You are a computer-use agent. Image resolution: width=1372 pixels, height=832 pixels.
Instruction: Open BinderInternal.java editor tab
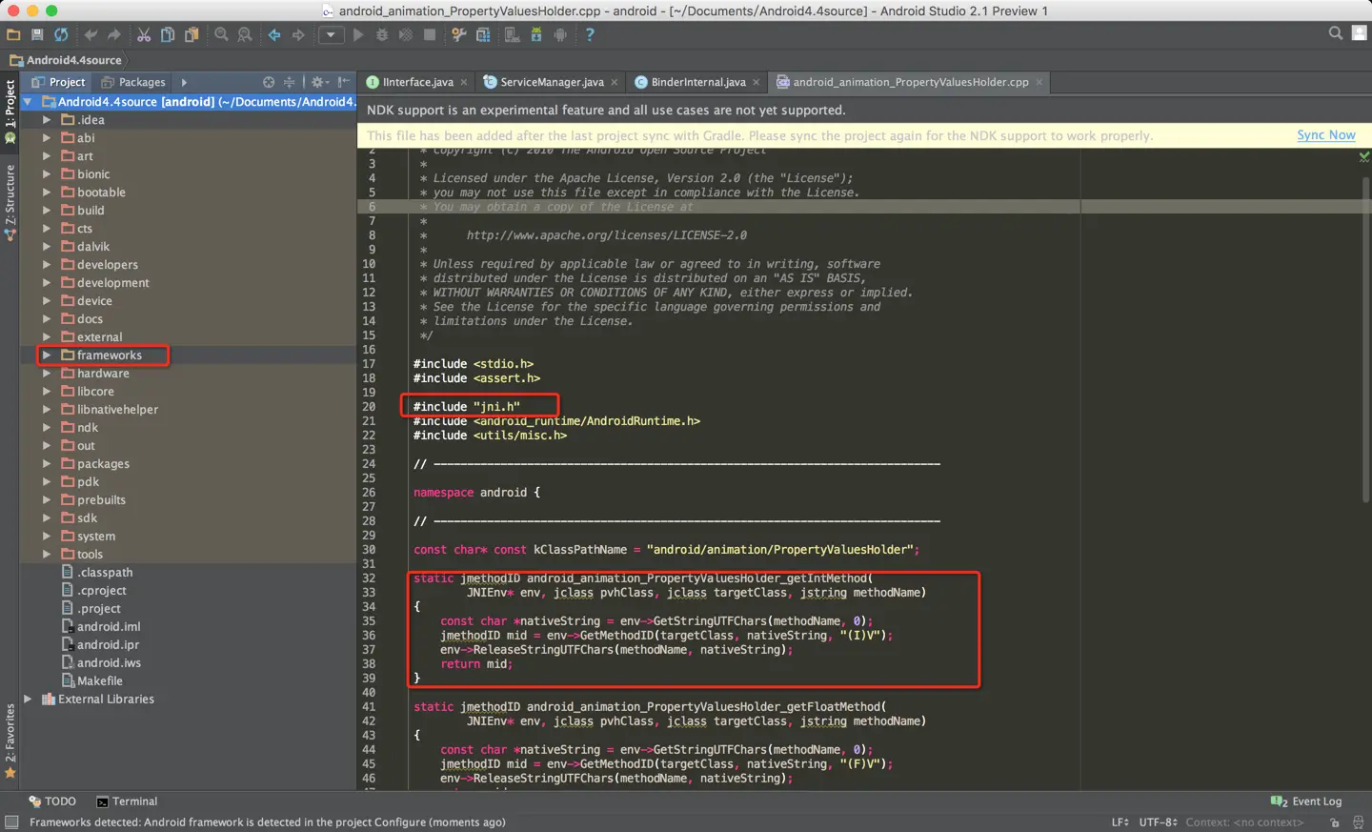(698, 82)
